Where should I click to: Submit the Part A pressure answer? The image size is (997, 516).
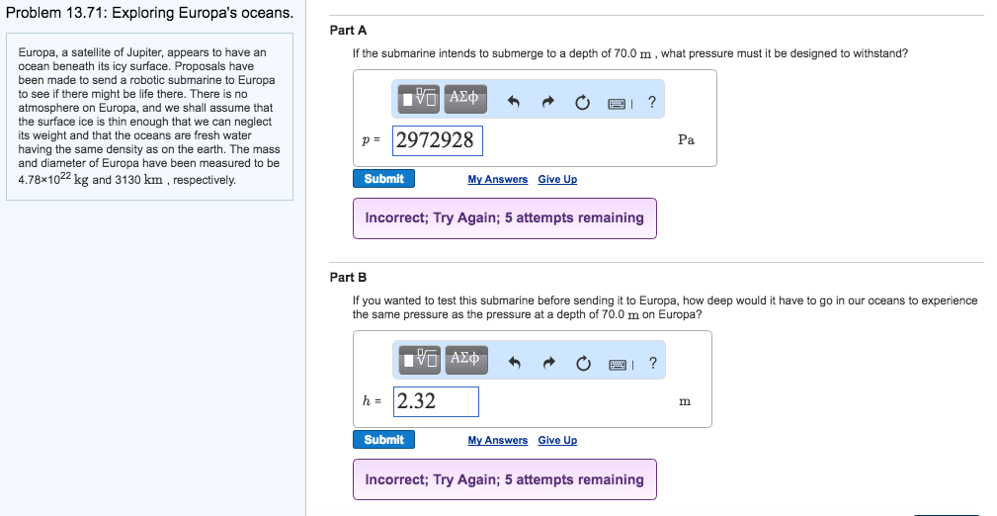384,179
